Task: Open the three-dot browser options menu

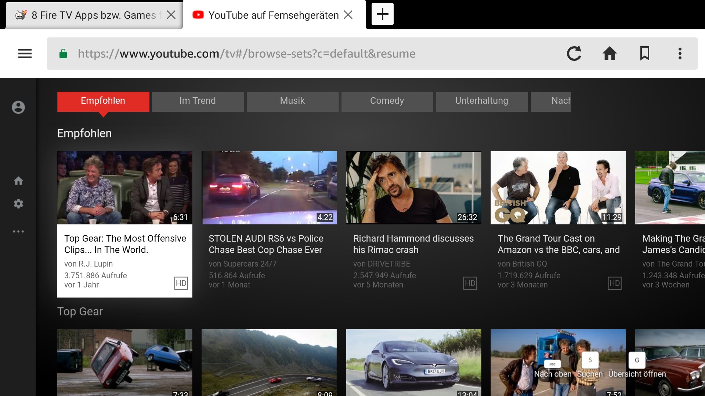Action: coord(680,54)
